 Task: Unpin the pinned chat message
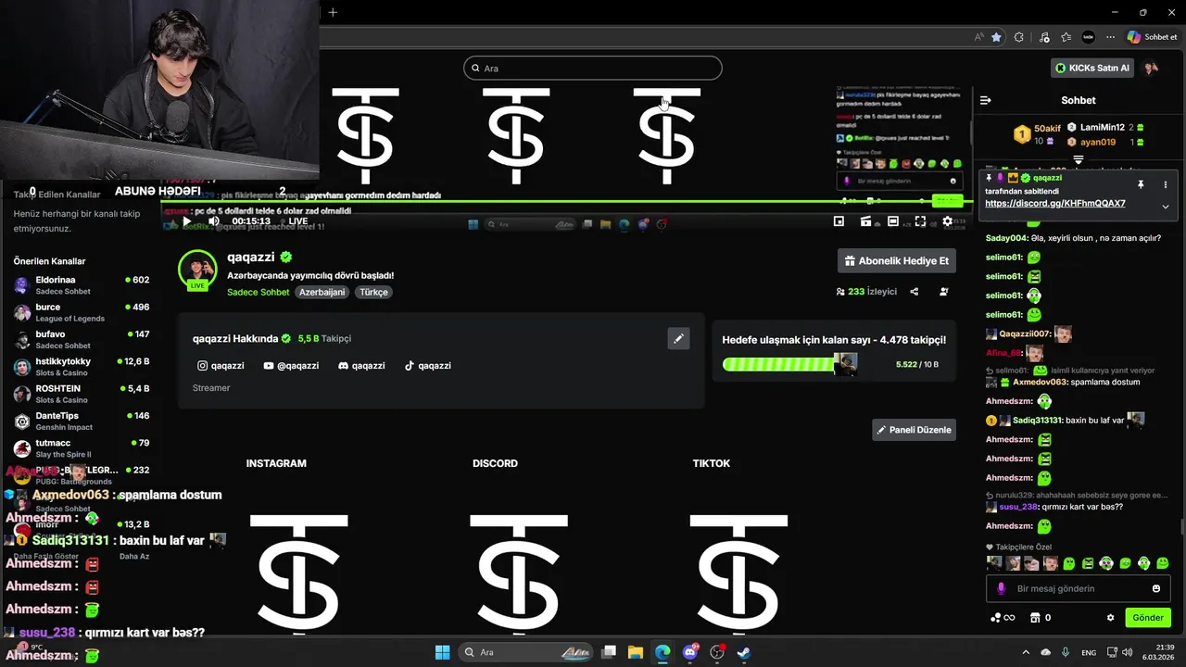[1141, 185]
